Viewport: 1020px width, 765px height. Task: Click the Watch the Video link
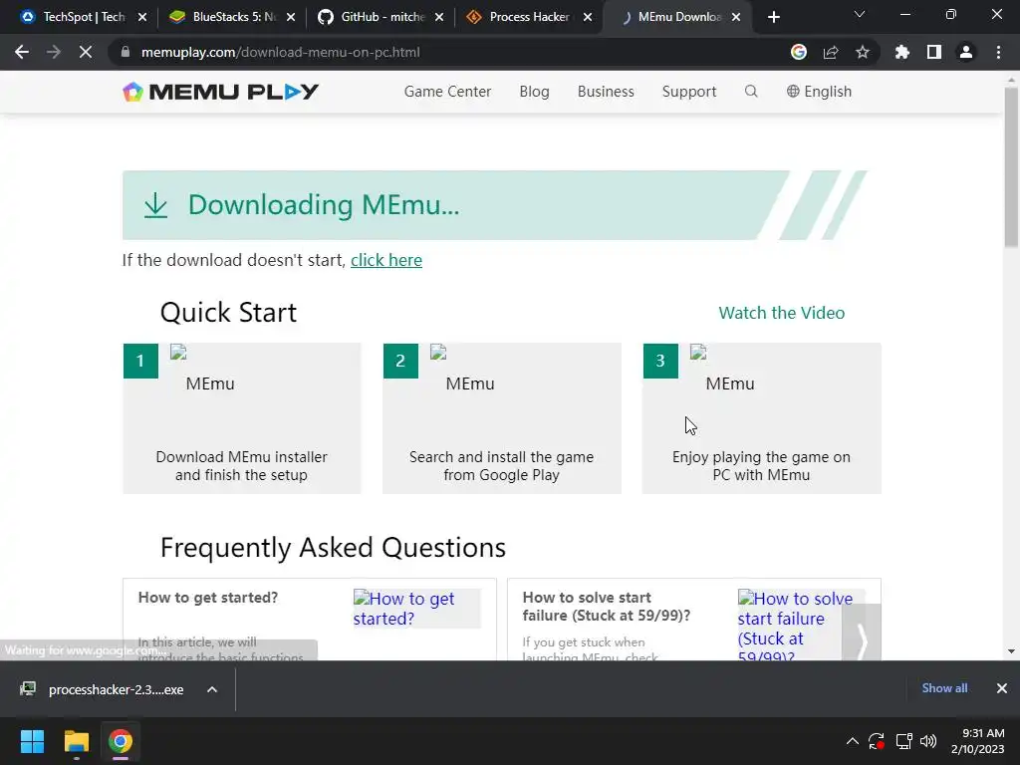pyautogui.click(x=781, y=312)
